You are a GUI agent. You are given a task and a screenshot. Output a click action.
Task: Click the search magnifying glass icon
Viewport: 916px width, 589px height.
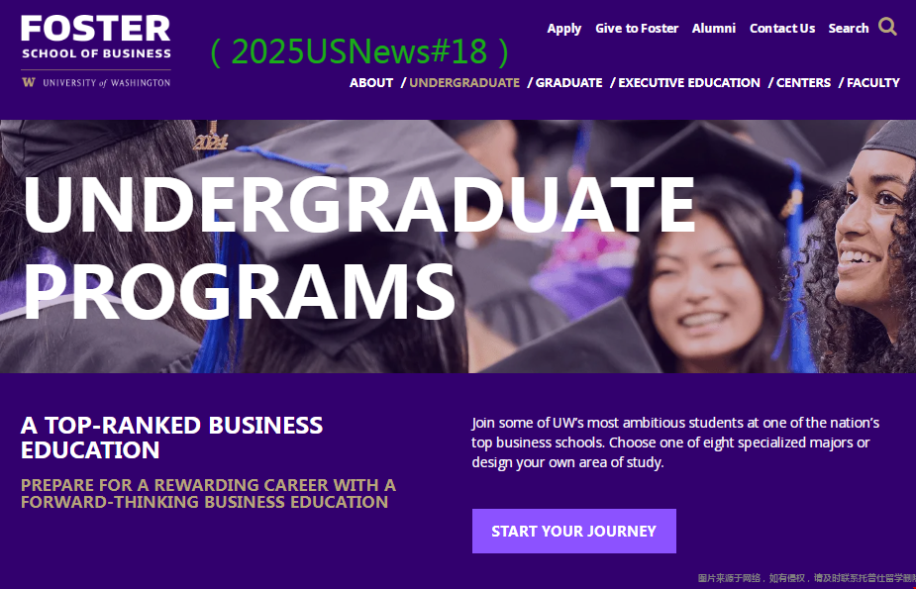tap(887, 27)
